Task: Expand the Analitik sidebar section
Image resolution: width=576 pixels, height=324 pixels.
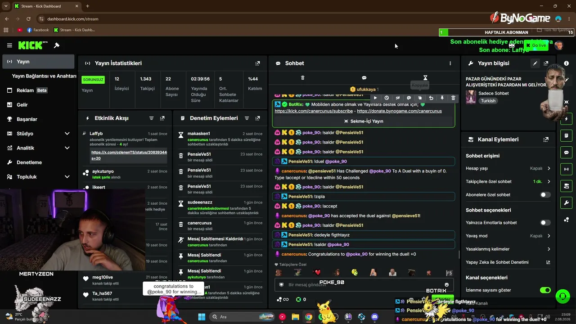Action: coord(67,148)
